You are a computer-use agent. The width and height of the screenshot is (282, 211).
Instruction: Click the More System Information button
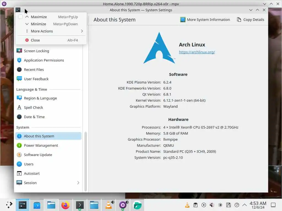205,20
